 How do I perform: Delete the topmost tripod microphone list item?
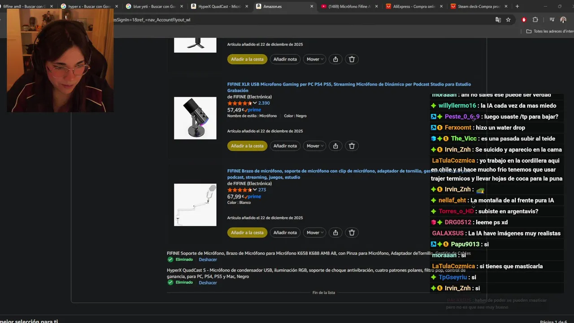352,59
